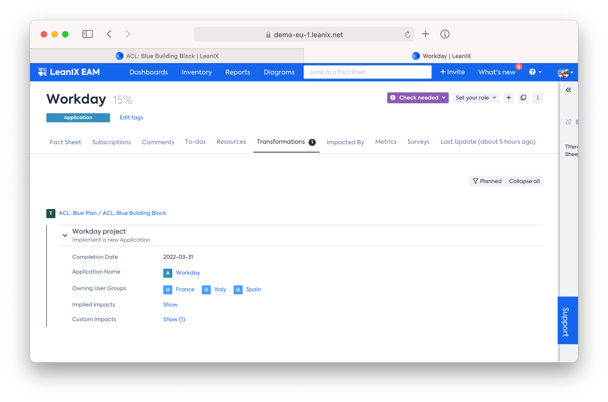Open the Set your role dropdown
608x402 pixels.
click(x=476, y=98)
